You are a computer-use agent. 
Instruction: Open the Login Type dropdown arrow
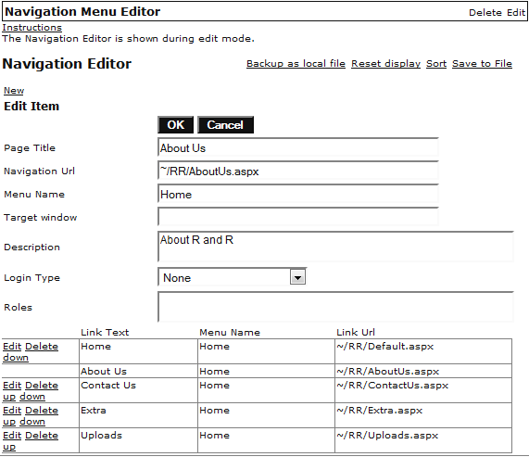297,278
